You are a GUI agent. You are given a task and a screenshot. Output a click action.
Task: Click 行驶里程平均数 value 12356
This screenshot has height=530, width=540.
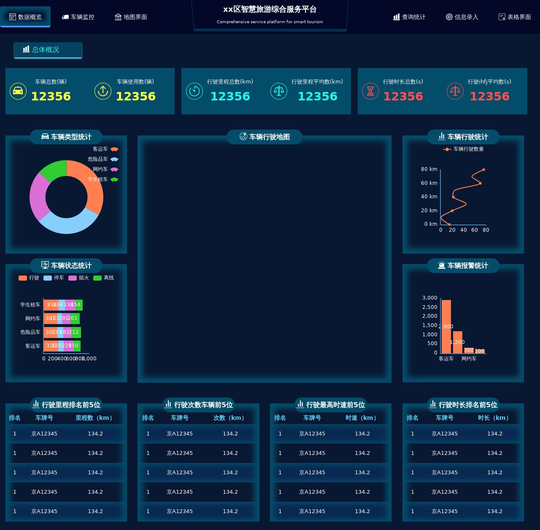[x=318, y=96]
